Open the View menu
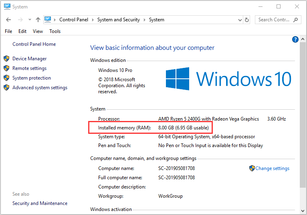The height and width of the screenshot is (215, 307). (x=38, y=31)
